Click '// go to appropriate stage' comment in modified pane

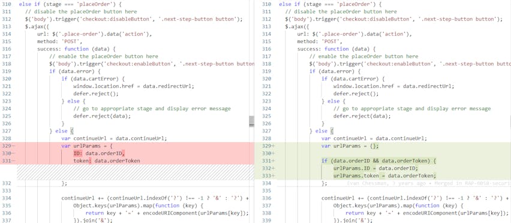tap(412, 109)
